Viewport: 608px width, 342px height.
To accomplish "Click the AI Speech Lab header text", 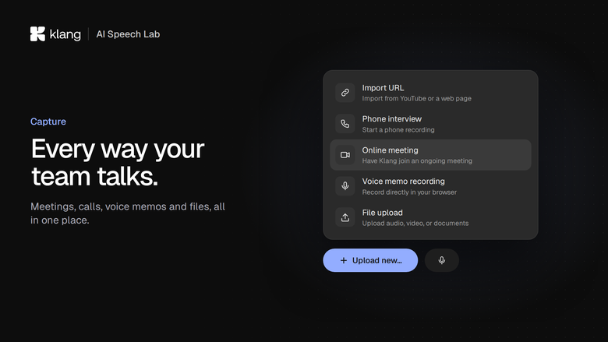I will pyautogui.click(x=128, y=34).
